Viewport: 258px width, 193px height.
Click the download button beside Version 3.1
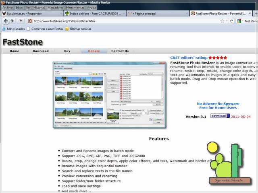pyautogui.click(x=220, y=116)
